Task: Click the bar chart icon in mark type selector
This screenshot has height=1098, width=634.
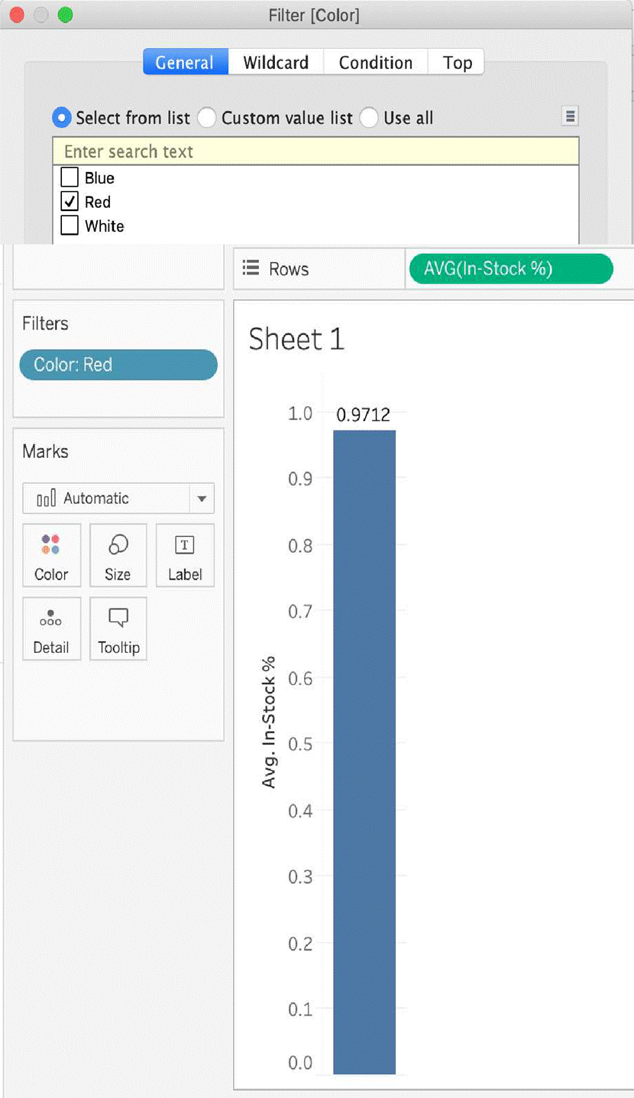Action: 46,499
